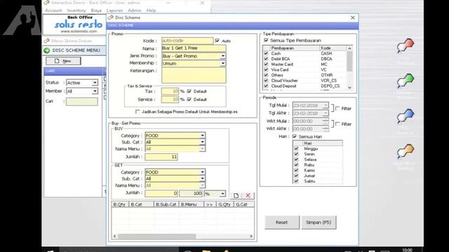Toggle the Tax Default checkbox

pyautogui.click(x=189, y=91)
